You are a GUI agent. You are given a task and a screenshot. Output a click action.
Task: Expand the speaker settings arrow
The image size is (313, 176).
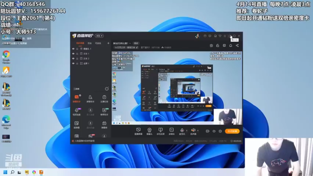(x=198, y=131)
